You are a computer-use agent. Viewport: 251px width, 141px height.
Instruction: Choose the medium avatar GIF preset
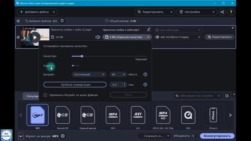88,115
